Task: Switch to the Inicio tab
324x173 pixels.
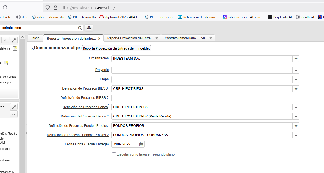Action: (x=35, y=38)
